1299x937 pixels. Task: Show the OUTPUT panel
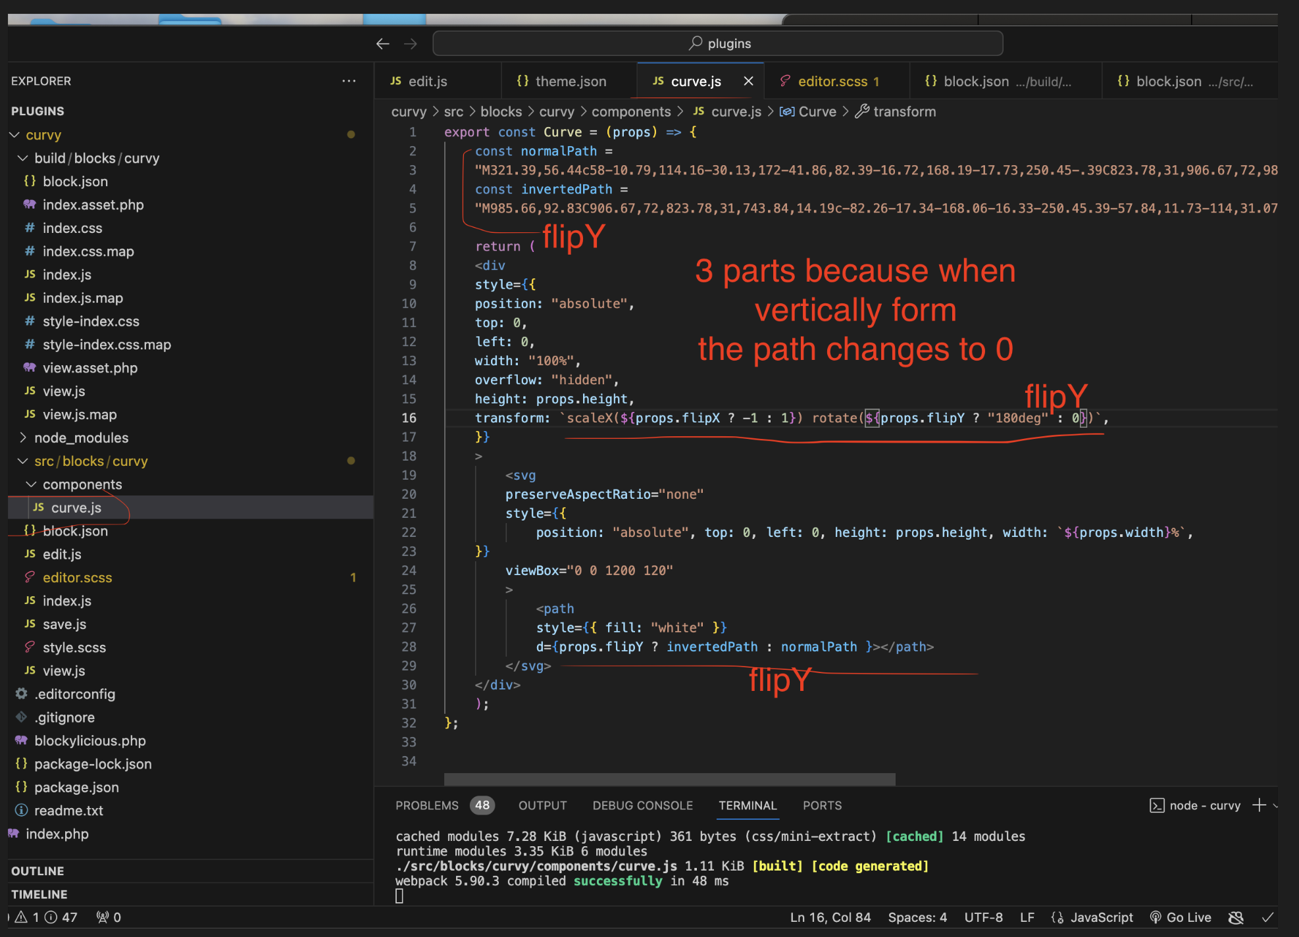tap(542, 805)
